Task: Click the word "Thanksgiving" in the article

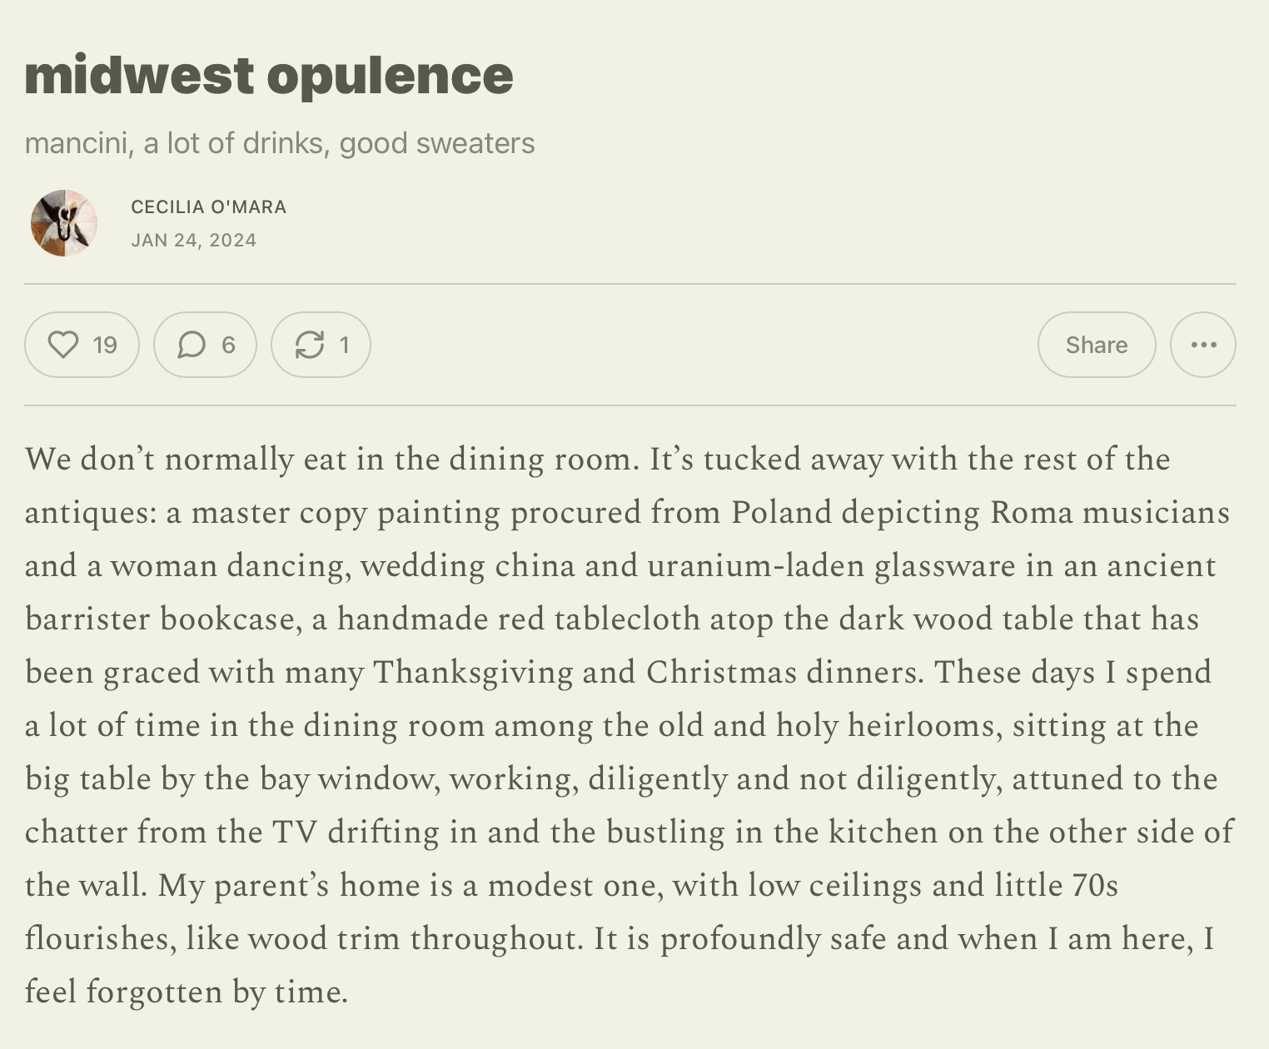Action: click(x=472, y=672)
